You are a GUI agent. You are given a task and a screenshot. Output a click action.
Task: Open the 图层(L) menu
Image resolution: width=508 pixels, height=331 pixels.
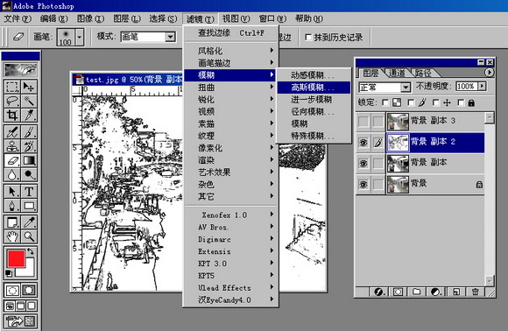click(x=127, y=18)
